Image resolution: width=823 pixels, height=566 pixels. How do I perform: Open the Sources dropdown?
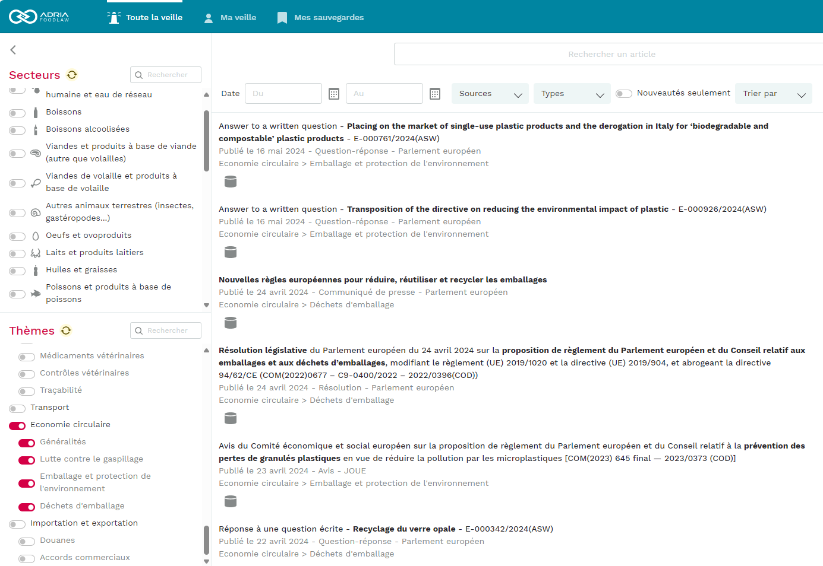(x=490, y=94)
